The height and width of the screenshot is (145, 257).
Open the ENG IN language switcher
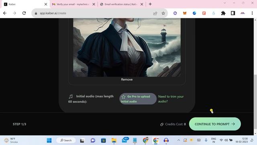click(x=214, y=140)
